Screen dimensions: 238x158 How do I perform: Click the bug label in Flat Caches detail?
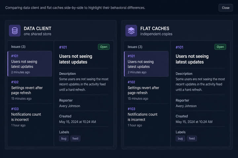180,139
